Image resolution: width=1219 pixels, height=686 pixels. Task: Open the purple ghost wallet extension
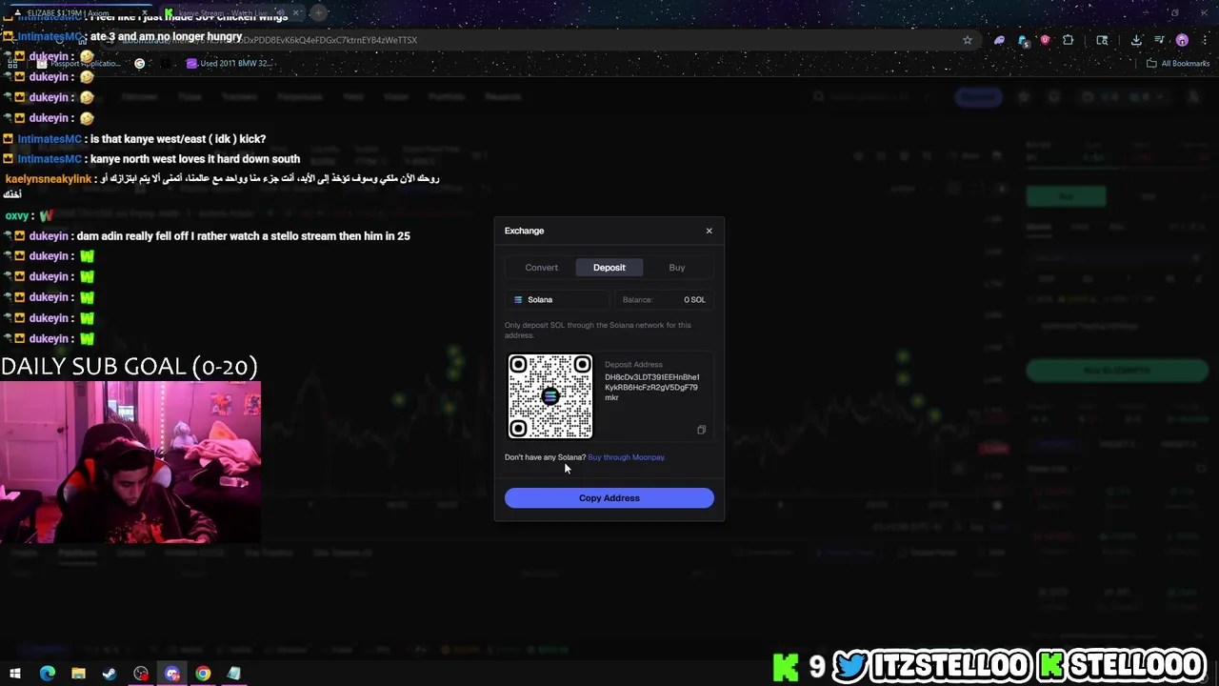pyautogui.click(x=999, y=40)
